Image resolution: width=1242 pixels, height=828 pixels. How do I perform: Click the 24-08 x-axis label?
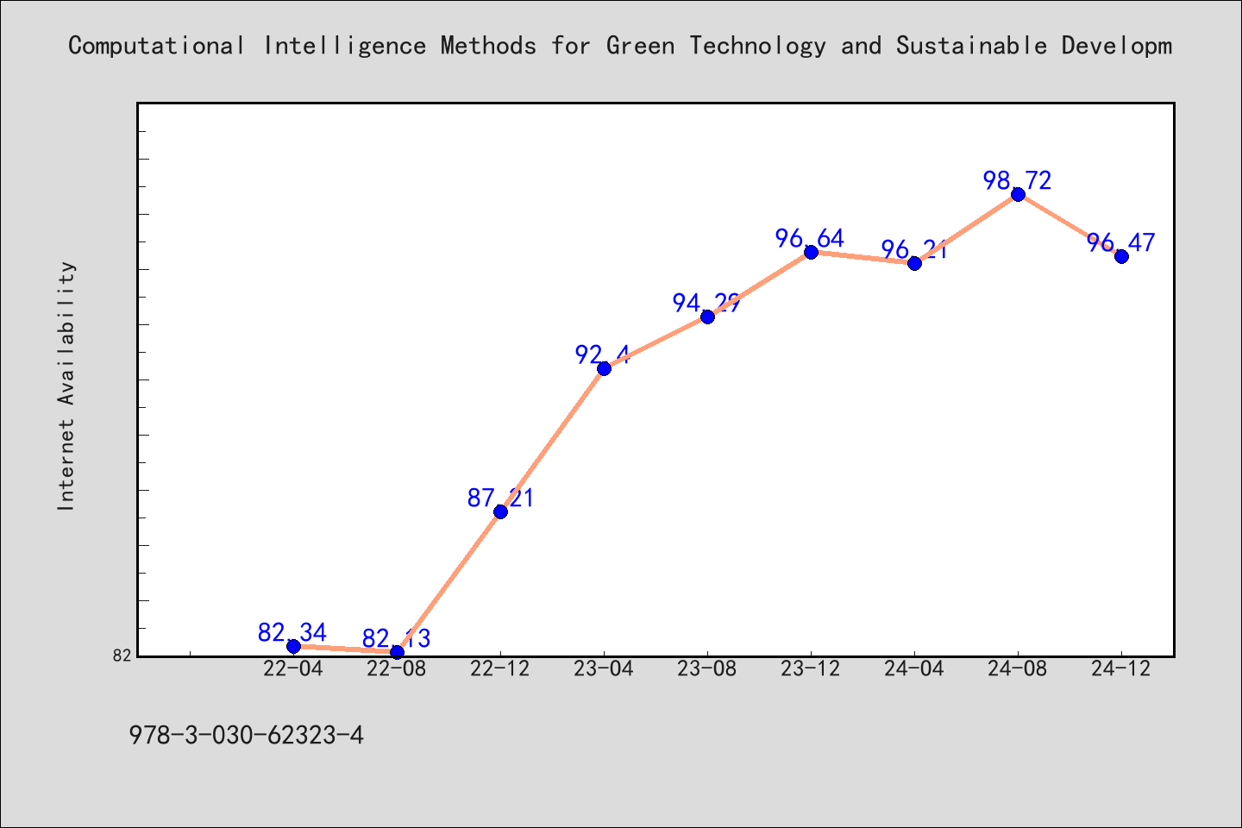click(x=1018, y=668)
